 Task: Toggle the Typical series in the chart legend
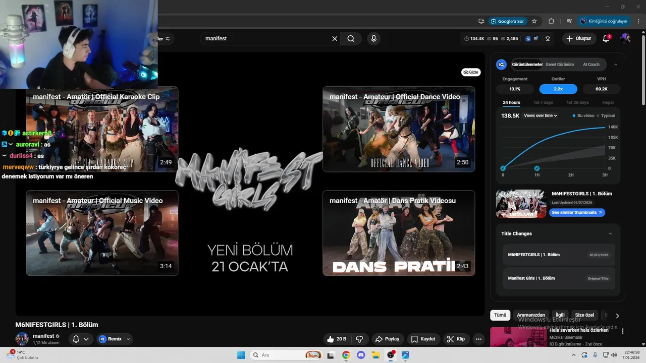coord(606,115)
